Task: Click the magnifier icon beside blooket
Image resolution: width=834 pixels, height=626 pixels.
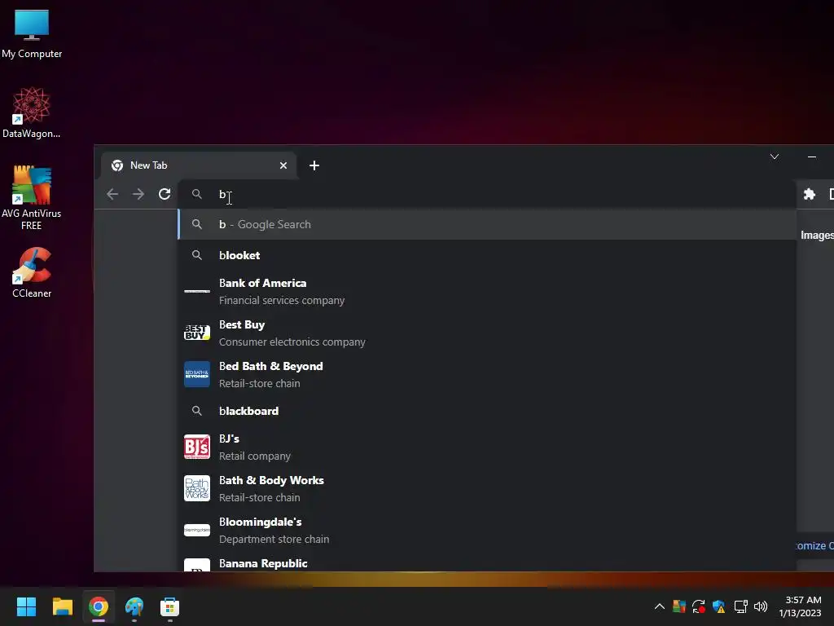Action: point(197,255)
